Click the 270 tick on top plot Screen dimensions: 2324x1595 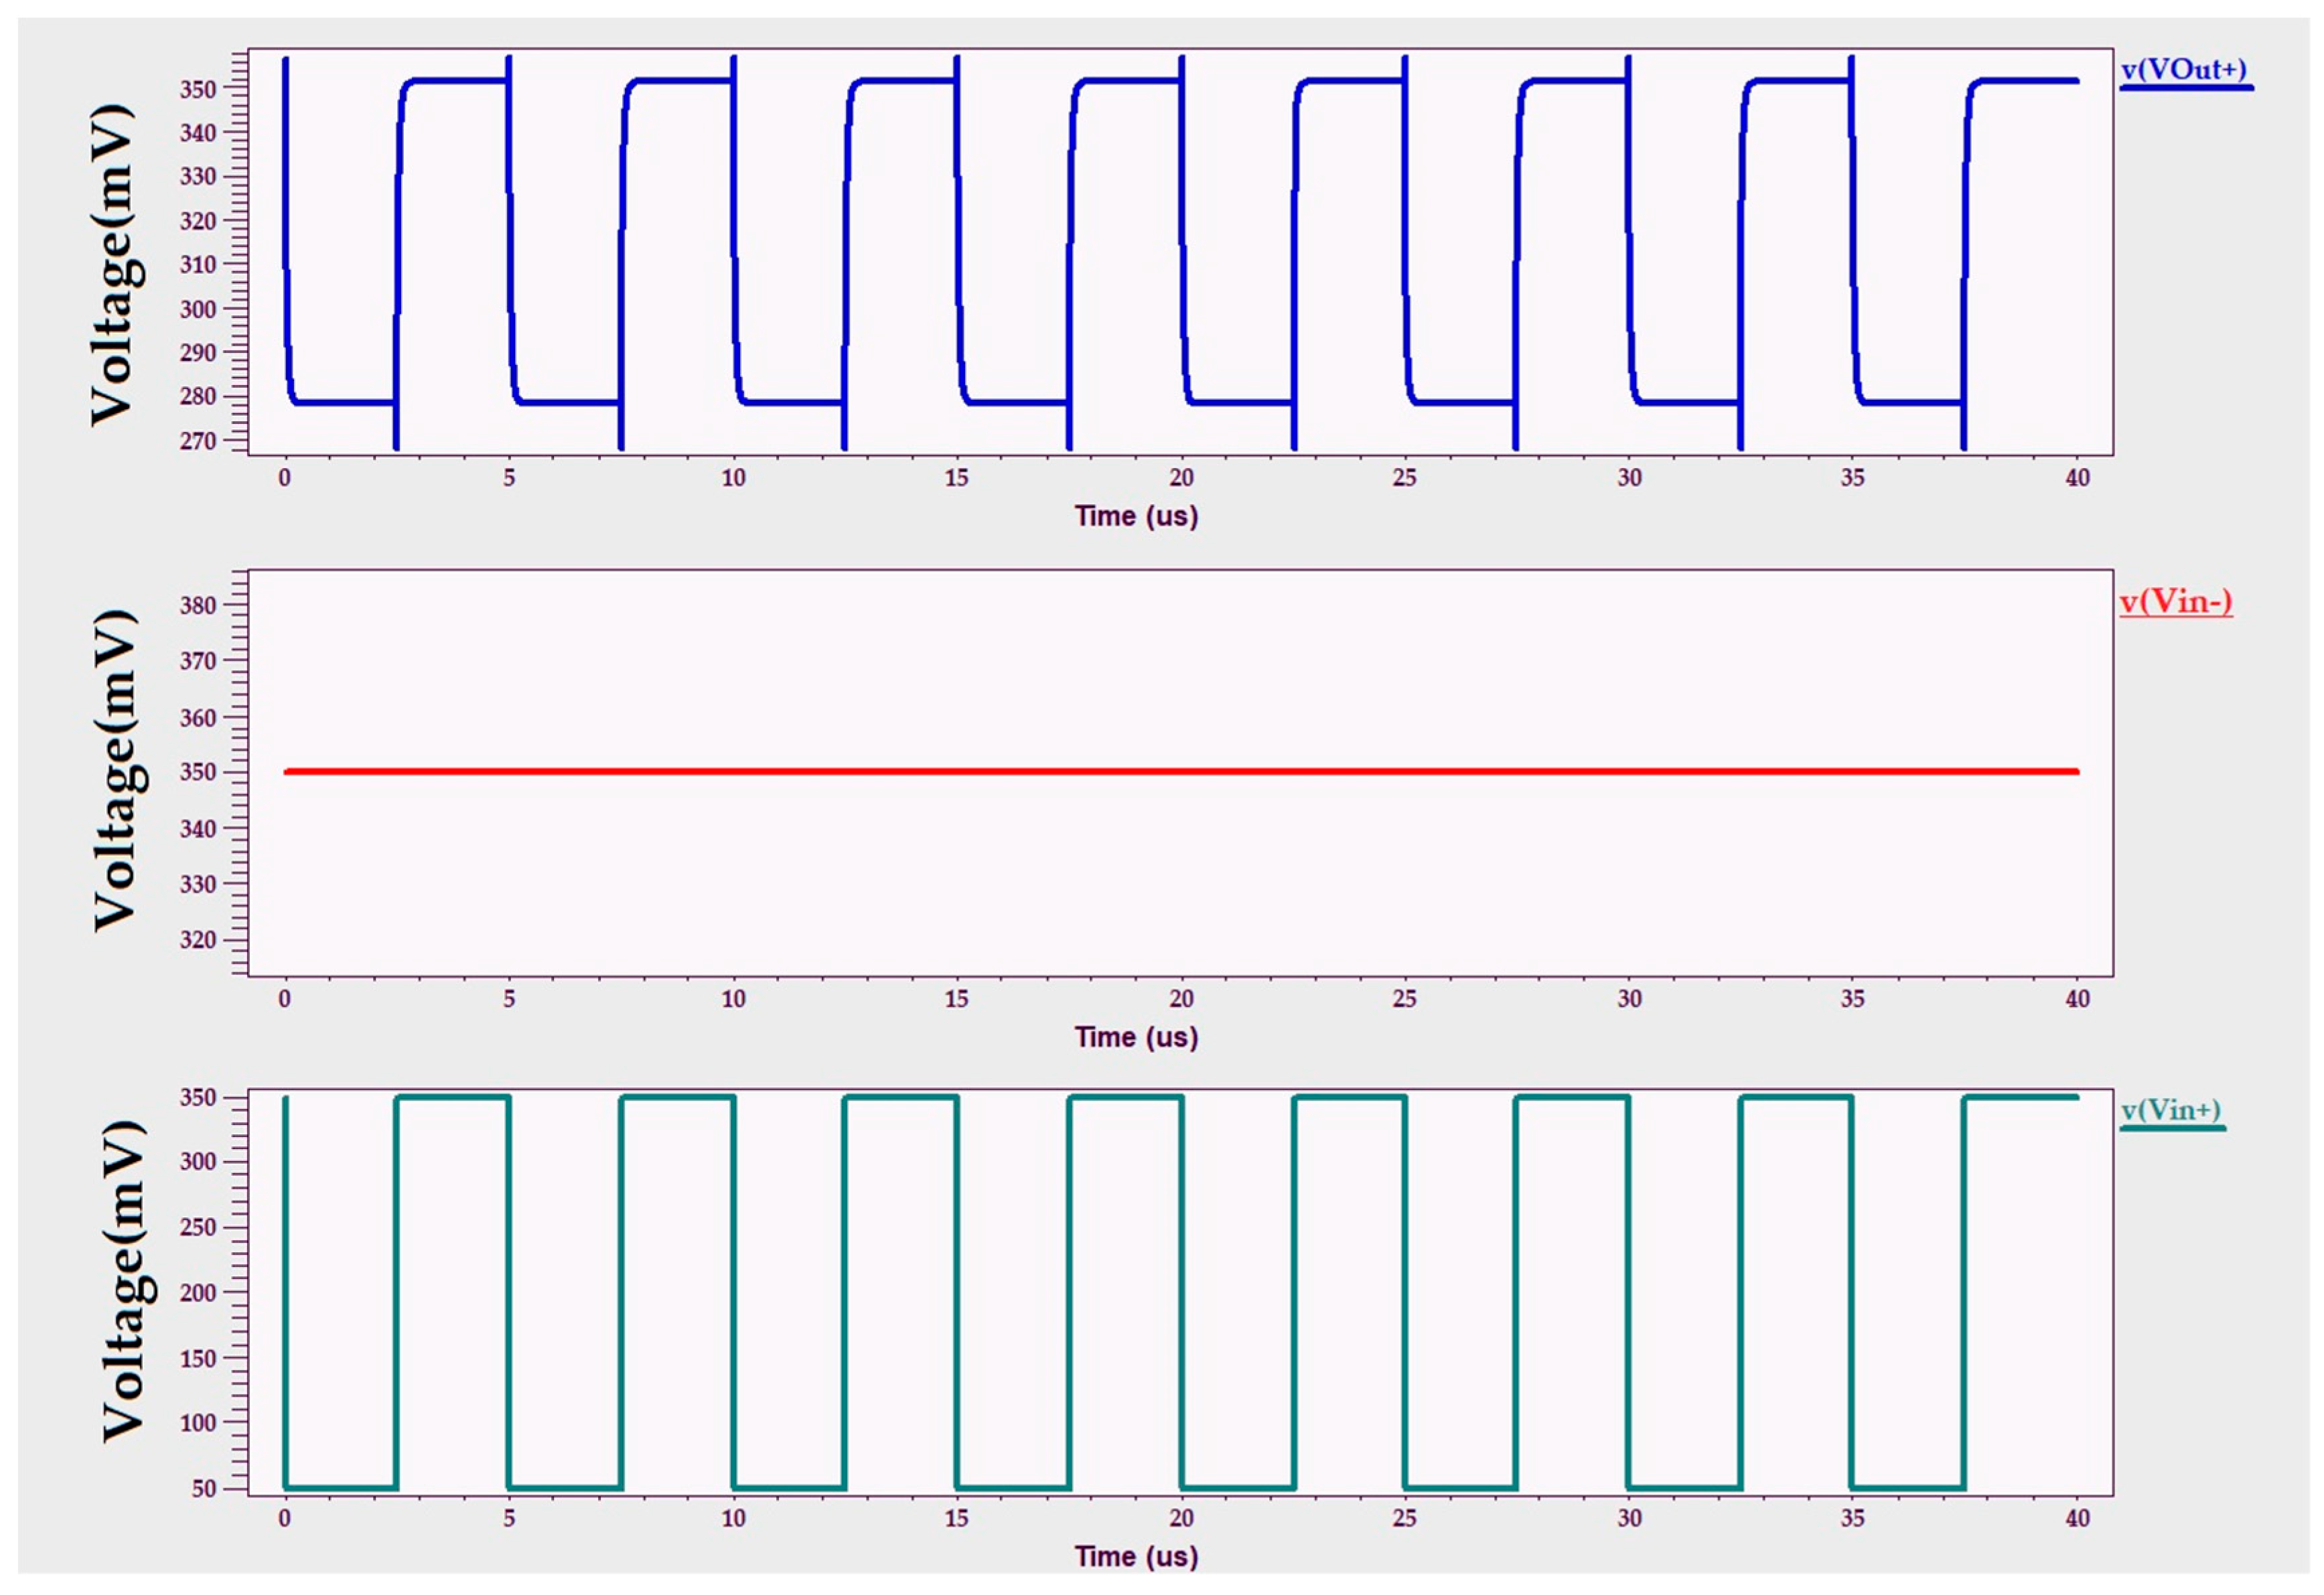pos(197,440)
